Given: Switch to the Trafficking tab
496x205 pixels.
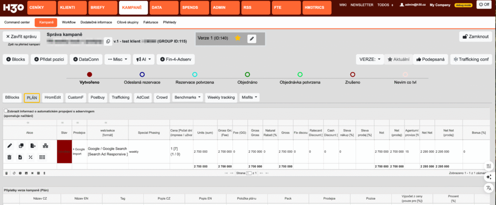Looking at the screenshot, I should (x=120, y=97).
